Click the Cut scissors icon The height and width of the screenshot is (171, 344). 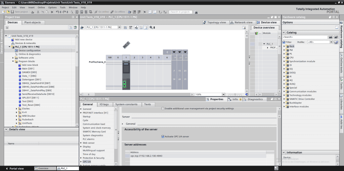coord(38,12)
